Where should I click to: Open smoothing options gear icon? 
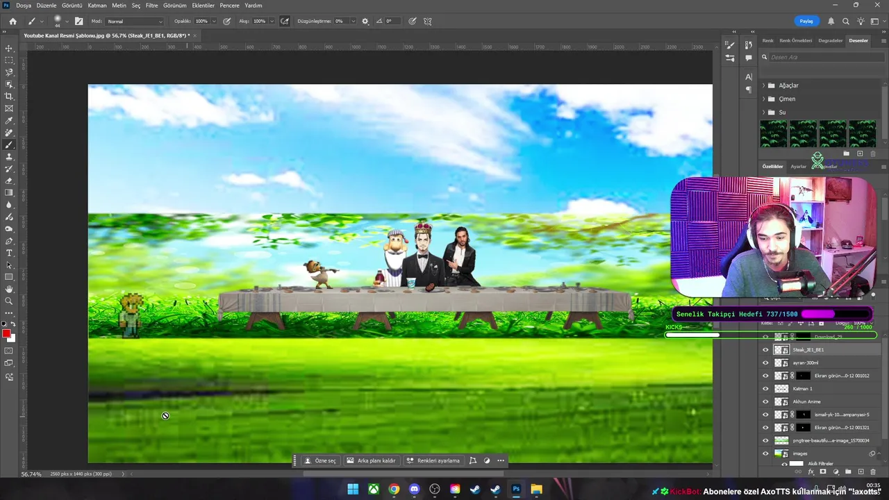365,21
